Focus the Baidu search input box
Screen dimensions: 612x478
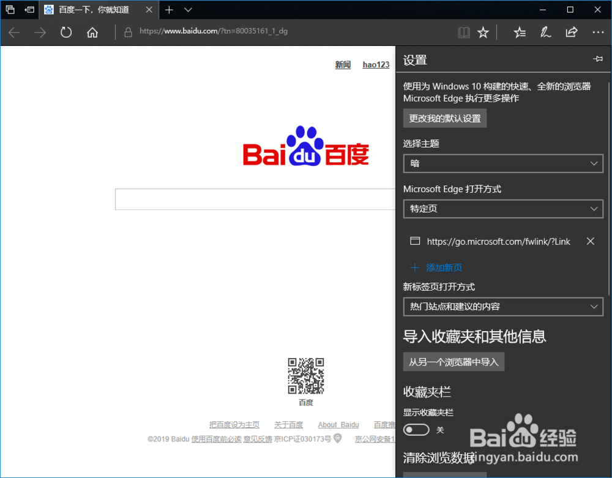[x=255, y=200]
